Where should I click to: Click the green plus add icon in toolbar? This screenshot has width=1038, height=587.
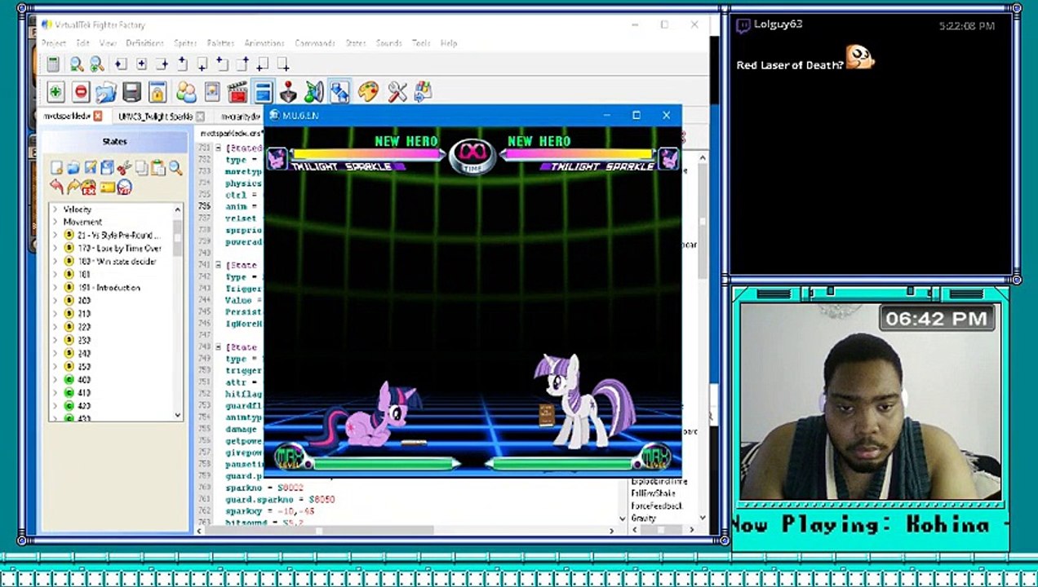55,91
